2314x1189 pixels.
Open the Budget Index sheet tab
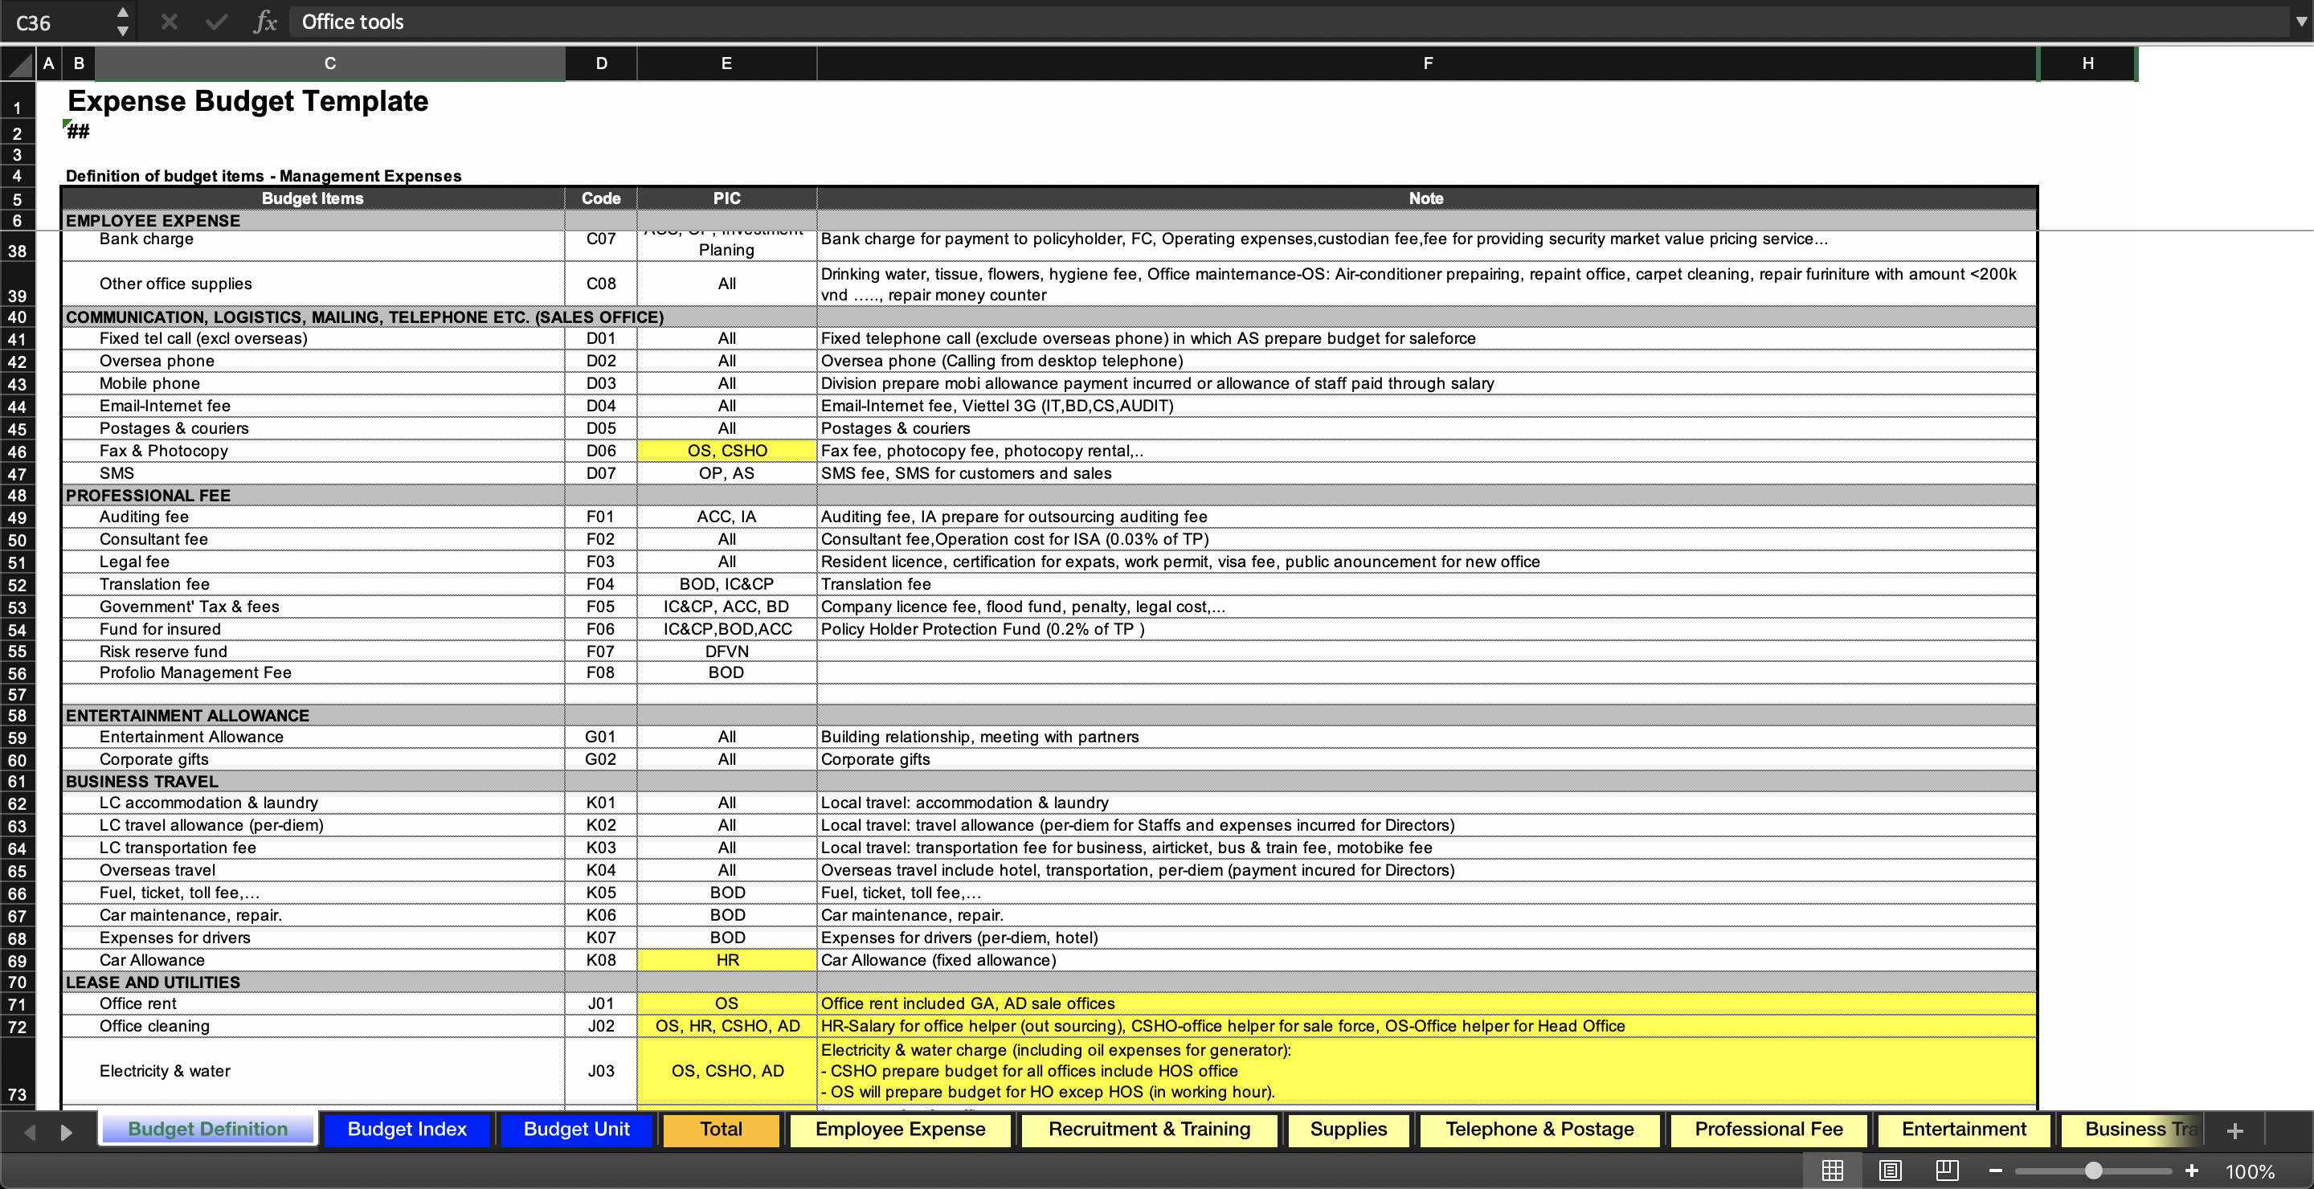[x=407, y=1130]
